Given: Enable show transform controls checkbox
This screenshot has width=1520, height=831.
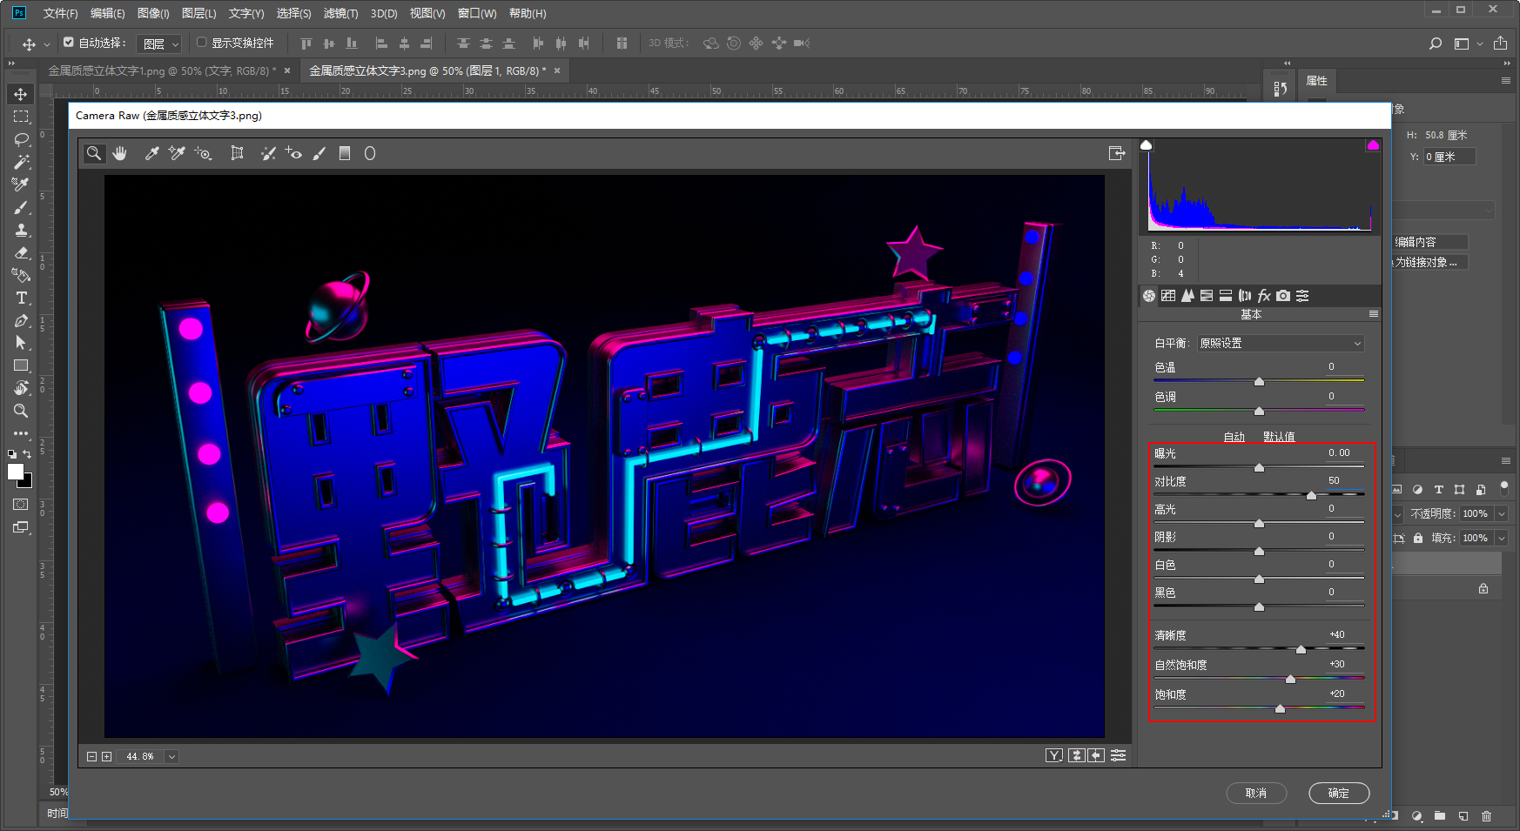Looking at the screenshot, I should [x=202, y=42].
